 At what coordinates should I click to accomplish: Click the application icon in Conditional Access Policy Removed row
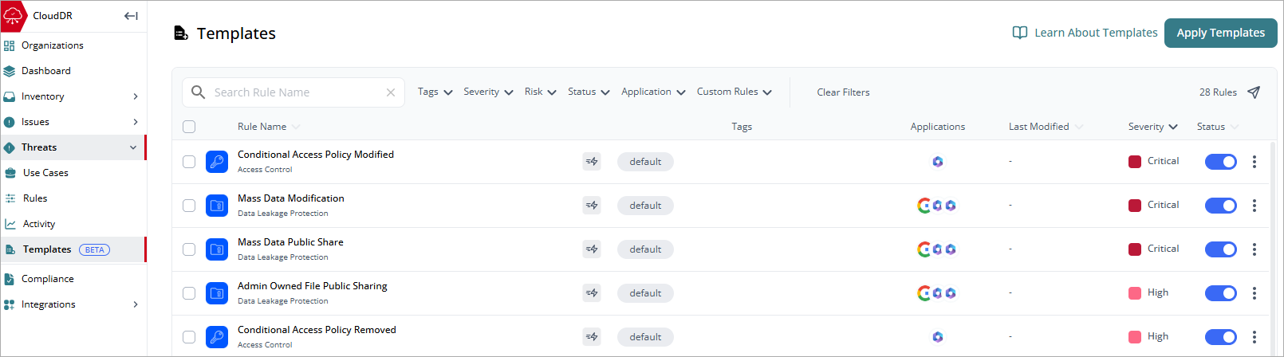(938, 337)
